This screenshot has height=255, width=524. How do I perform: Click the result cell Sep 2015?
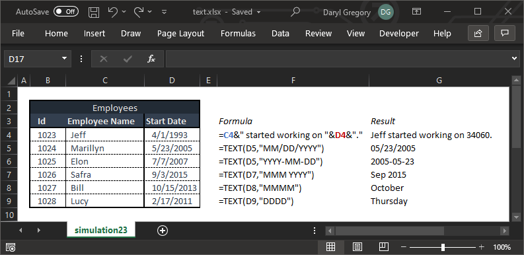click(439, 174)
